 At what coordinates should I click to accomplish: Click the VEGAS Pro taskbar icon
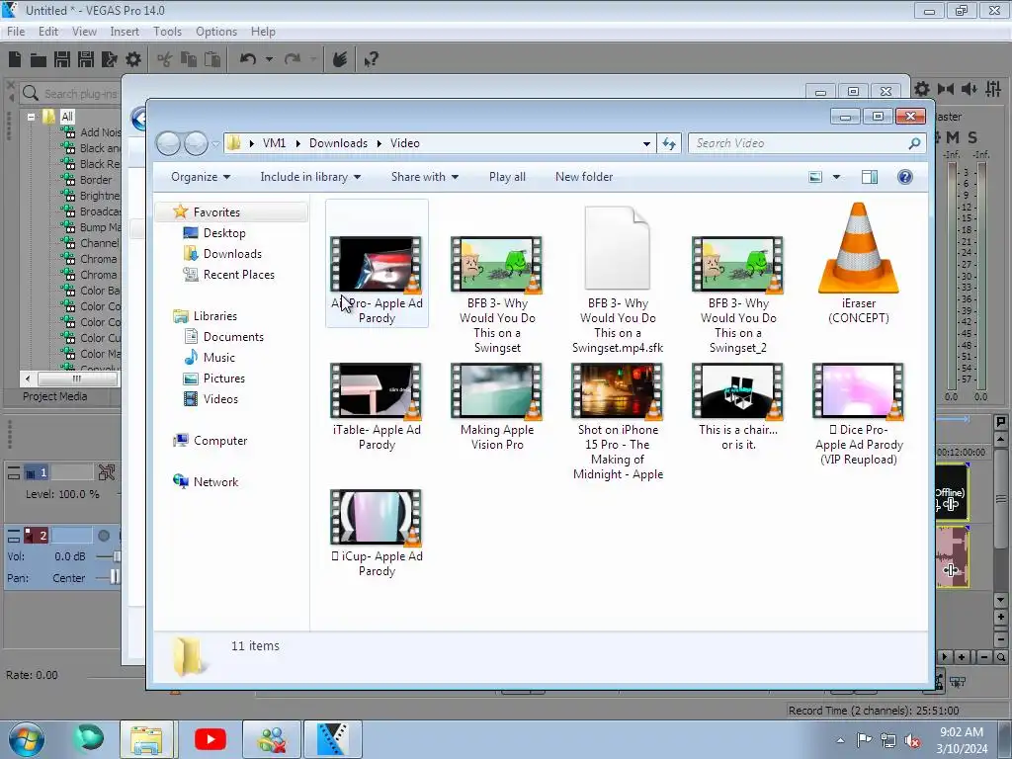(x=333, y=739)
